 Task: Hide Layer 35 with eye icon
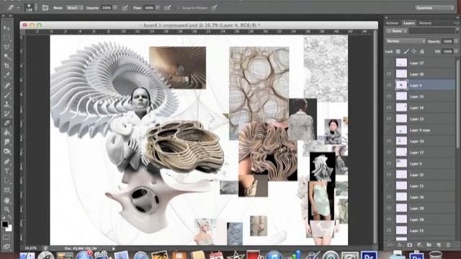[389, 96]
